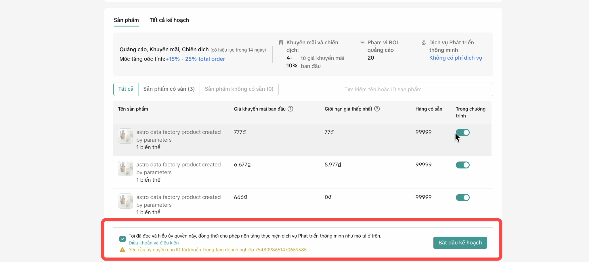Screen dimensions: 589x262
Task: Open thumbnail of the 666đ product
Action: (125, 201)
